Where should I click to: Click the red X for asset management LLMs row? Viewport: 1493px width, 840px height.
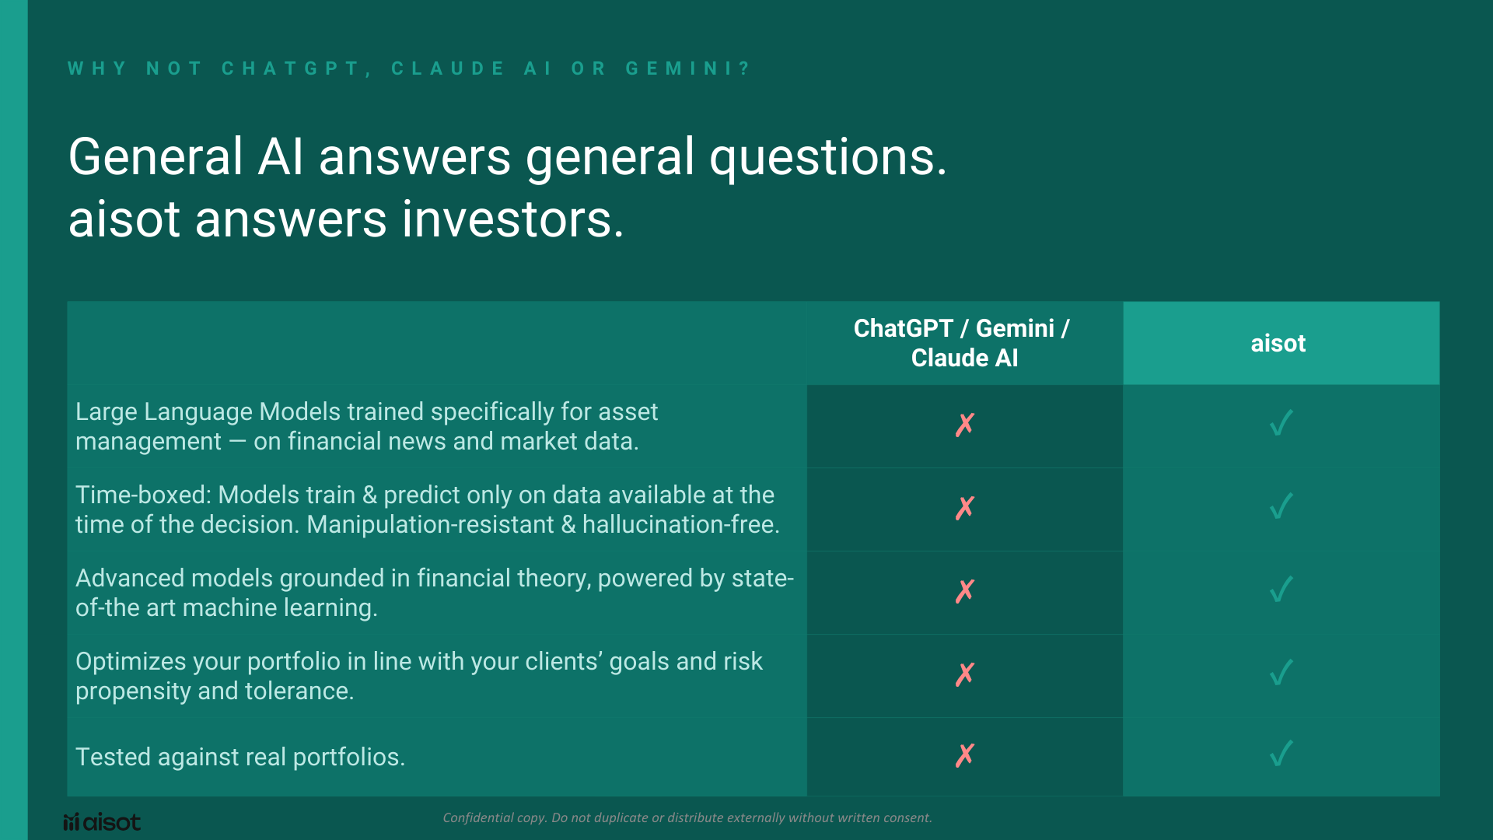[x=965, y=425]
